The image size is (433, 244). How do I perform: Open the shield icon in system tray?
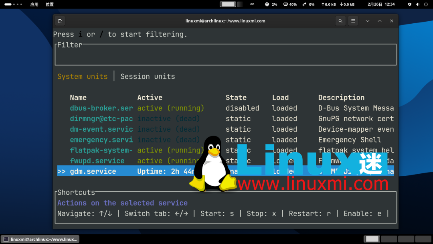(x=409, y=4)
